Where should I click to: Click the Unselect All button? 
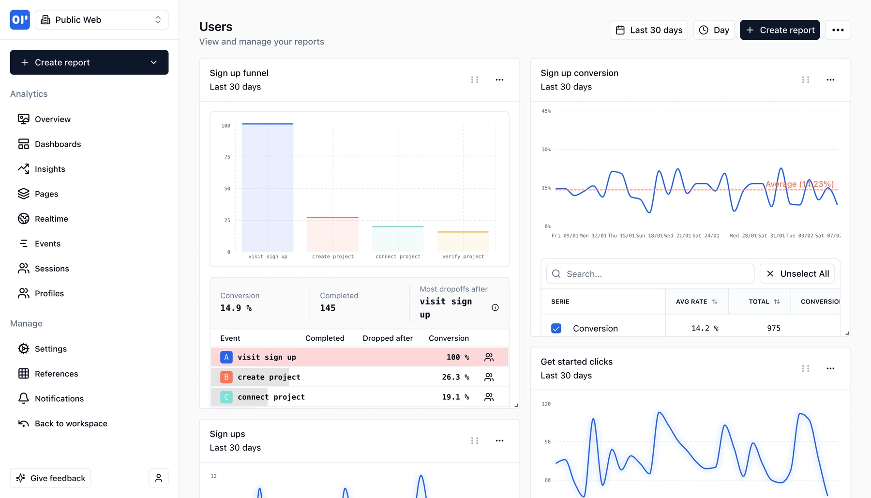[x=797, y=273]
